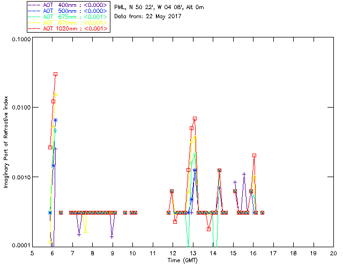The height and width of the screenshot is (274, 343).
Task: Click the red square peak at 13 GMT
Action: click(195, 118)
